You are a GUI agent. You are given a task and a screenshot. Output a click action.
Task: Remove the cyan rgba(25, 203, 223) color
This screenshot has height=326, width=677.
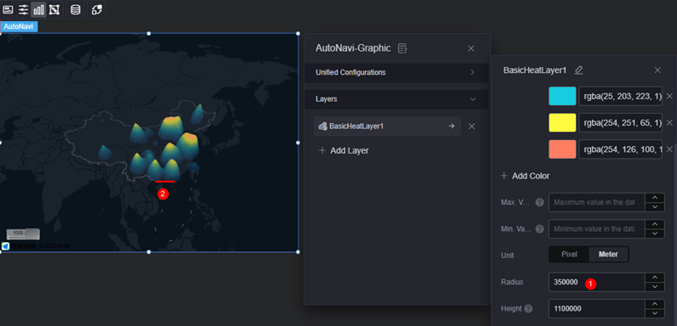click(669, 96)
